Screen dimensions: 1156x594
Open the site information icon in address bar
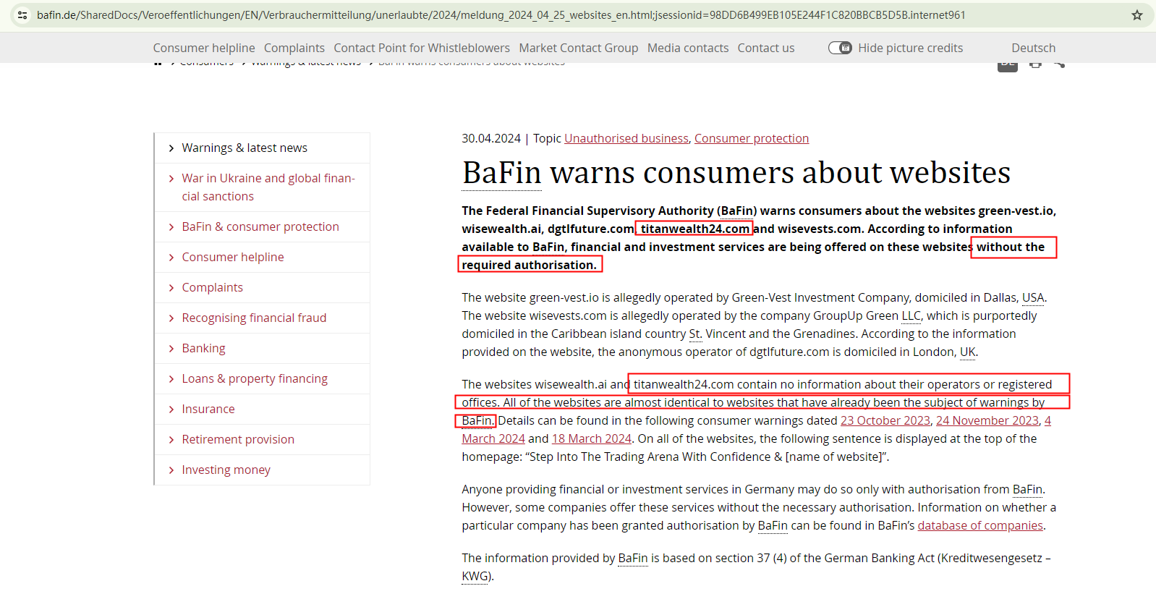coord(22,14)
